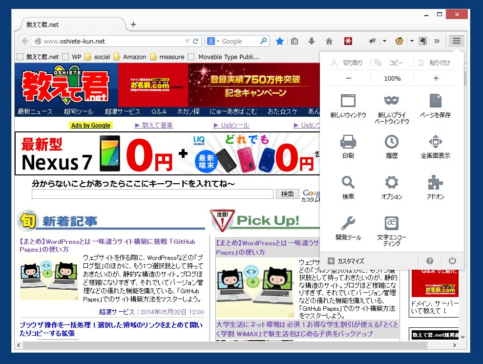Go to the Home page icon

[x=329, y=41]
